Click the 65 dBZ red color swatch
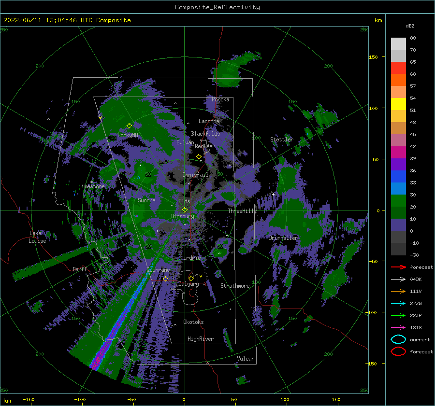Screen dimensions: 435x406 point(398,68)
